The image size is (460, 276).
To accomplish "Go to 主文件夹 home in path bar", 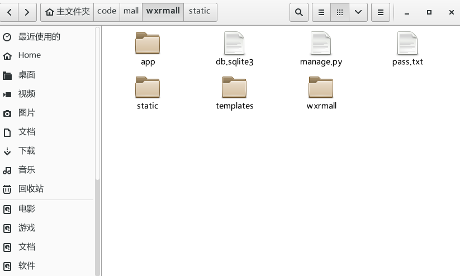I will 67,12.
